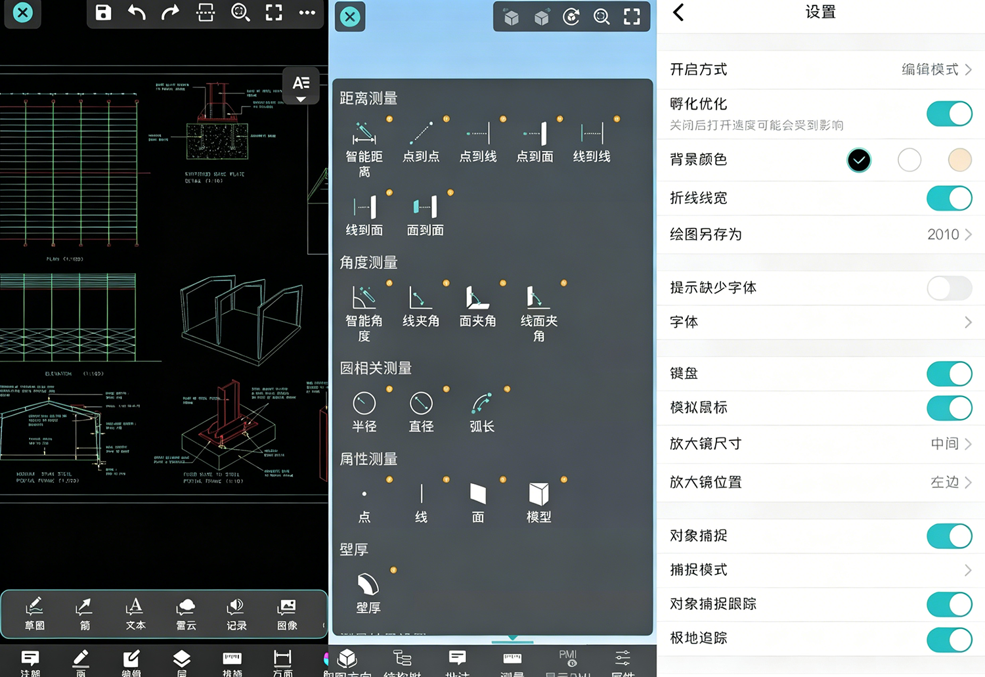Select the 草图 sketch annotation tool

pos(35,614)
